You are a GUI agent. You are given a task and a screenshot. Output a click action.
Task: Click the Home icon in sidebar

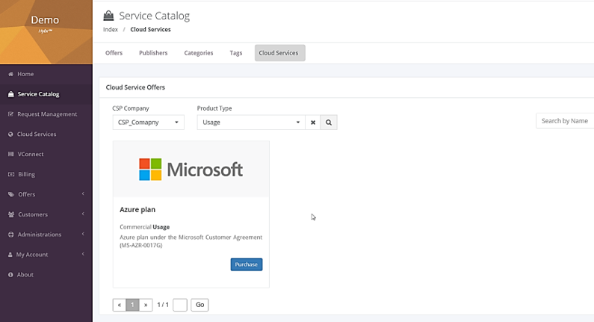coord(10,74)
